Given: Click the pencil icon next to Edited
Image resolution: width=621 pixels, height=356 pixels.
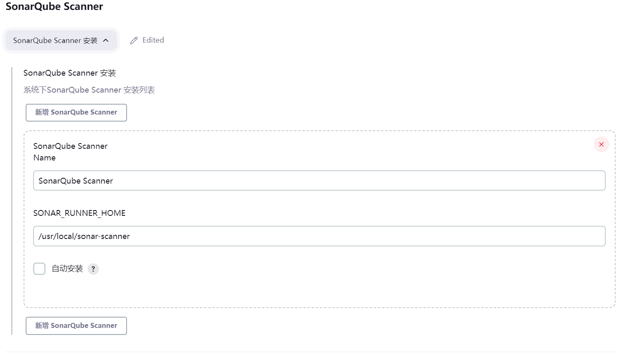Looking at the screenshot, I should pos(134,41).
